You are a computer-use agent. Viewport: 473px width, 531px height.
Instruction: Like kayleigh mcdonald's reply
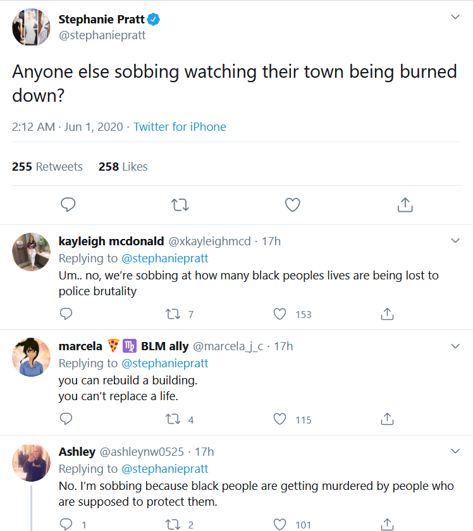tap(280, 314)
